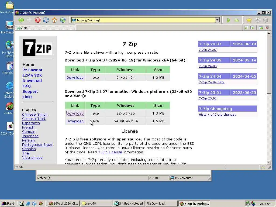
Task: Open the Support sidebar page
Action: (30, 92)
